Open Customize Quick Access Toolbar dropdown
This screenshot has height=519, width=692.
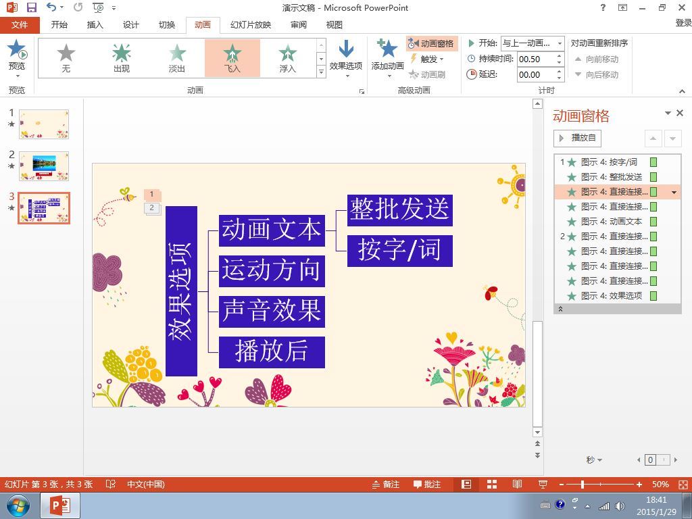[x=114, y=8]
